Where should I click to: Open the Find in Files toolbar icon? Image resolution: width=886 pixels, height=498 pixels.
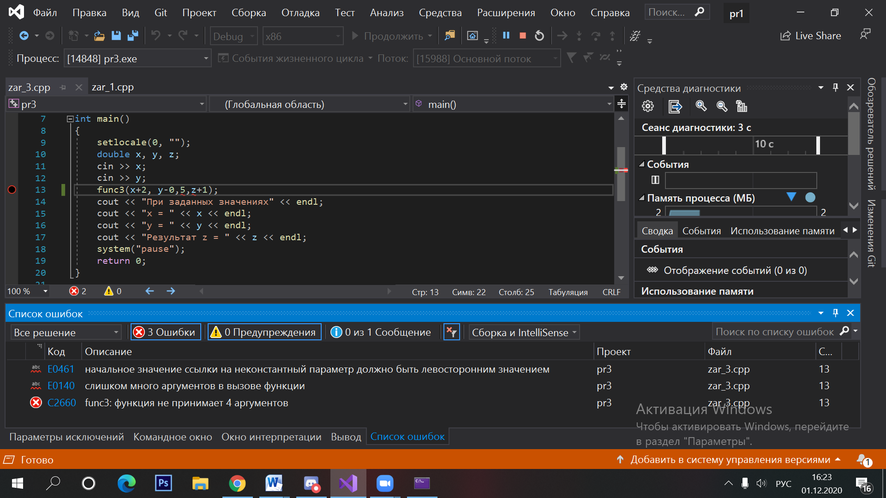(x=449, y=36)
